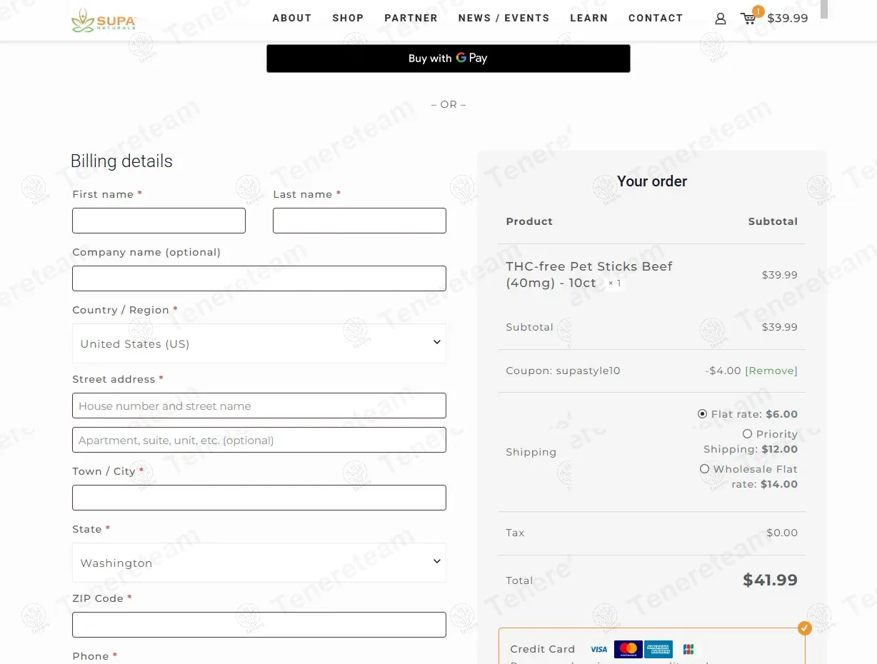Choose Wholesale Flat rate $14.00 shipping
Image resolution: width=877 pixels, height=664 pixels.
(704, 469)
